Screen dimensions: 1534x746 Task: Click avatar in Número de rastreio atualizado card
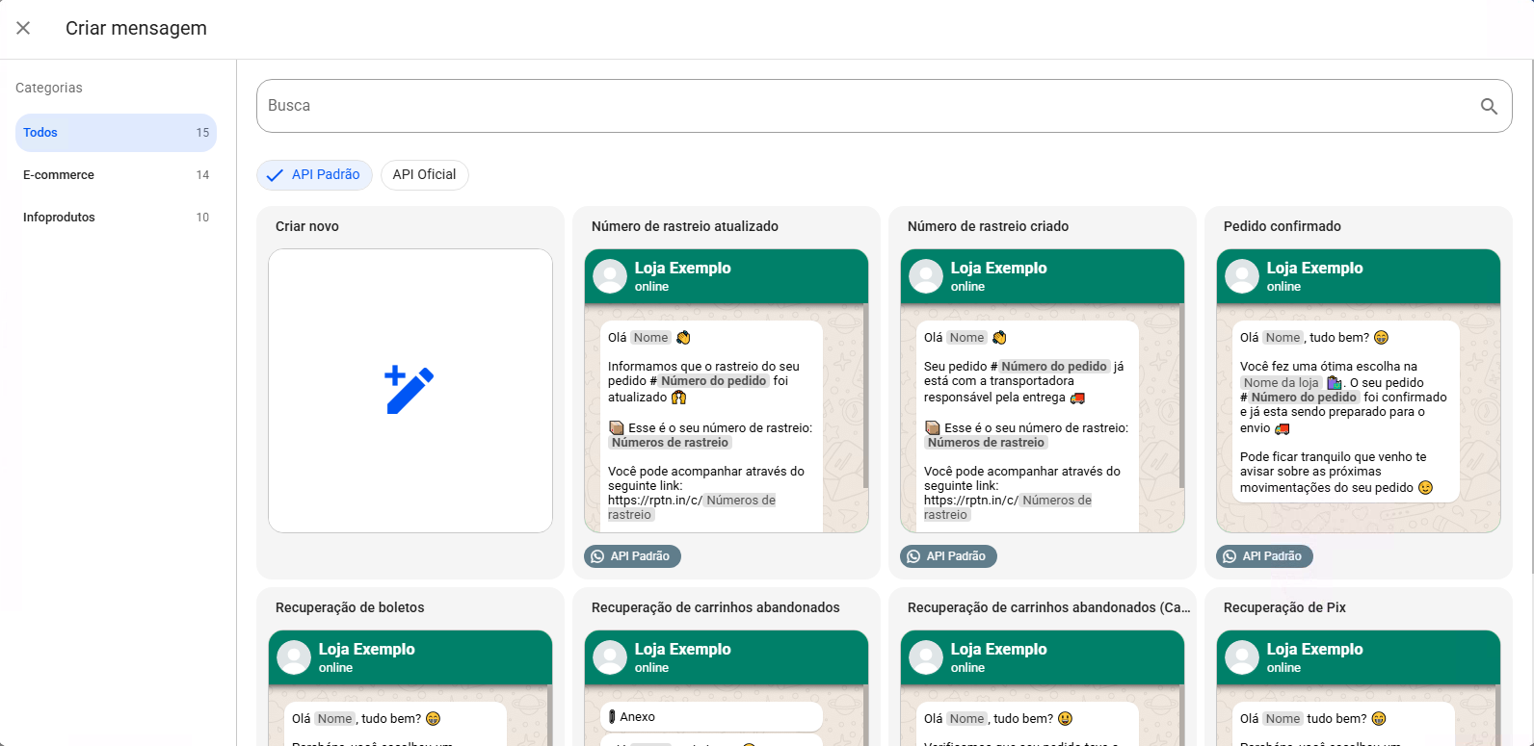tap(610, 276)
